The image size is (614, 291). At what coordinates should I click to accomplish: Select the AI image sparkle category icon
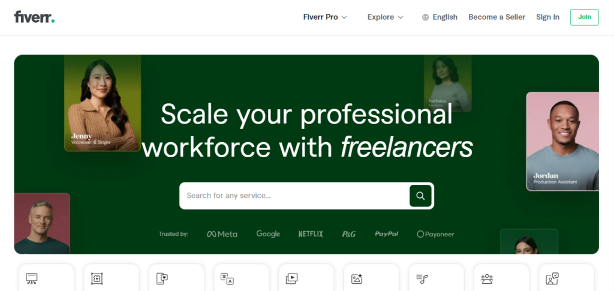tap(357, 278)
